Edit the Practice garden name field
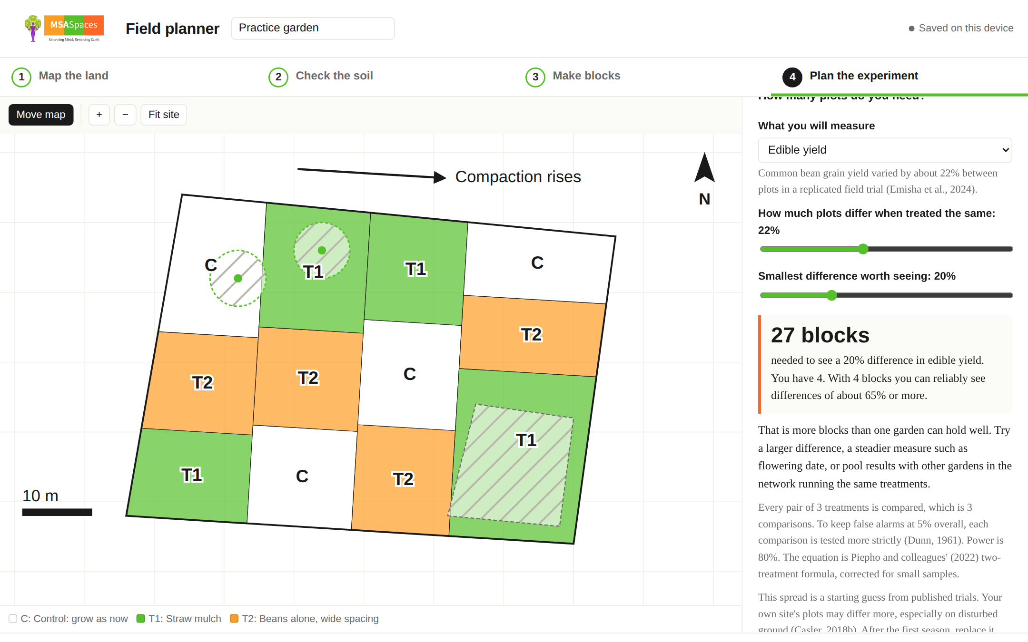1028x642 pixels. point(313,28)
